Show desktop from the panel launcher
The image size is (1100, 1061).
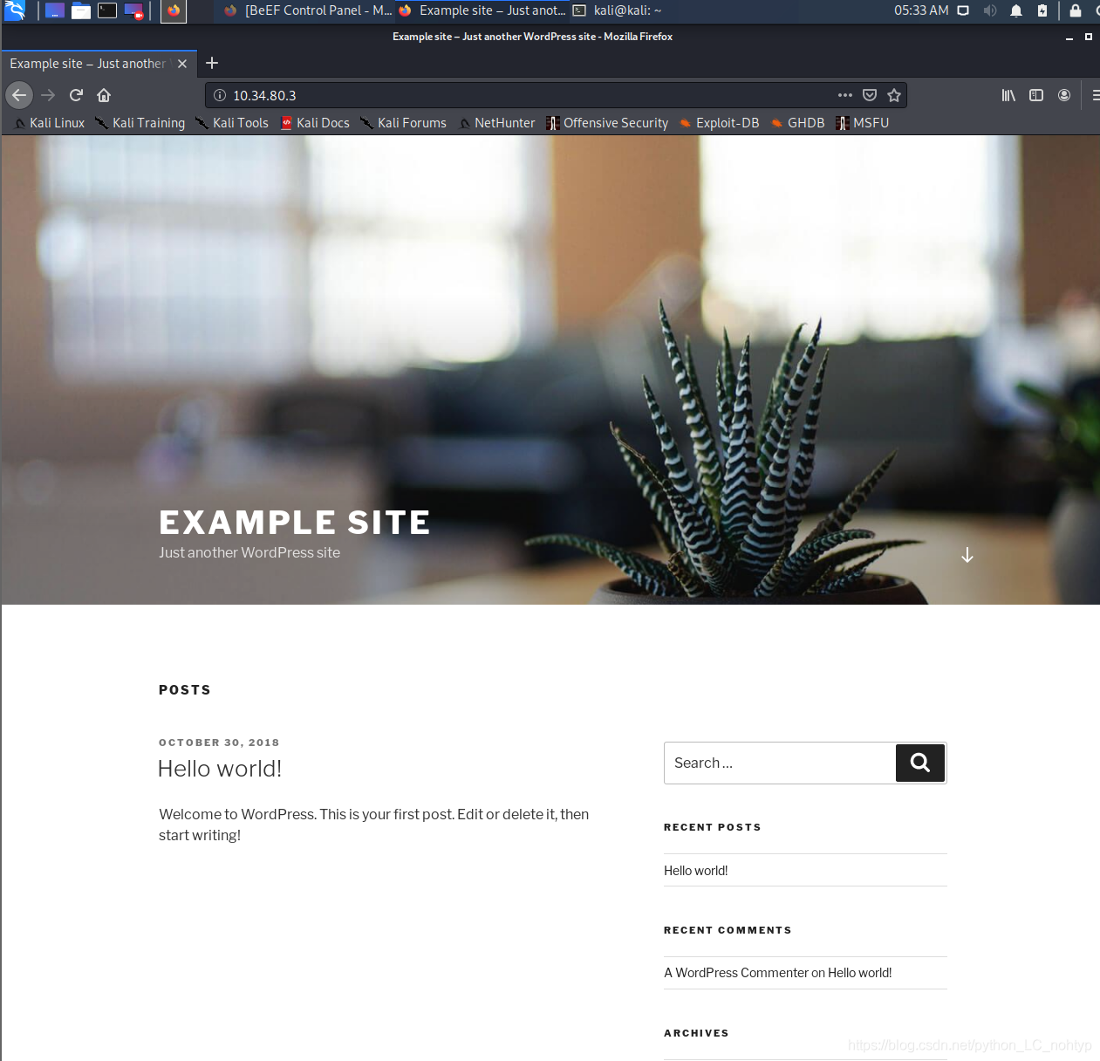(55, 10)
